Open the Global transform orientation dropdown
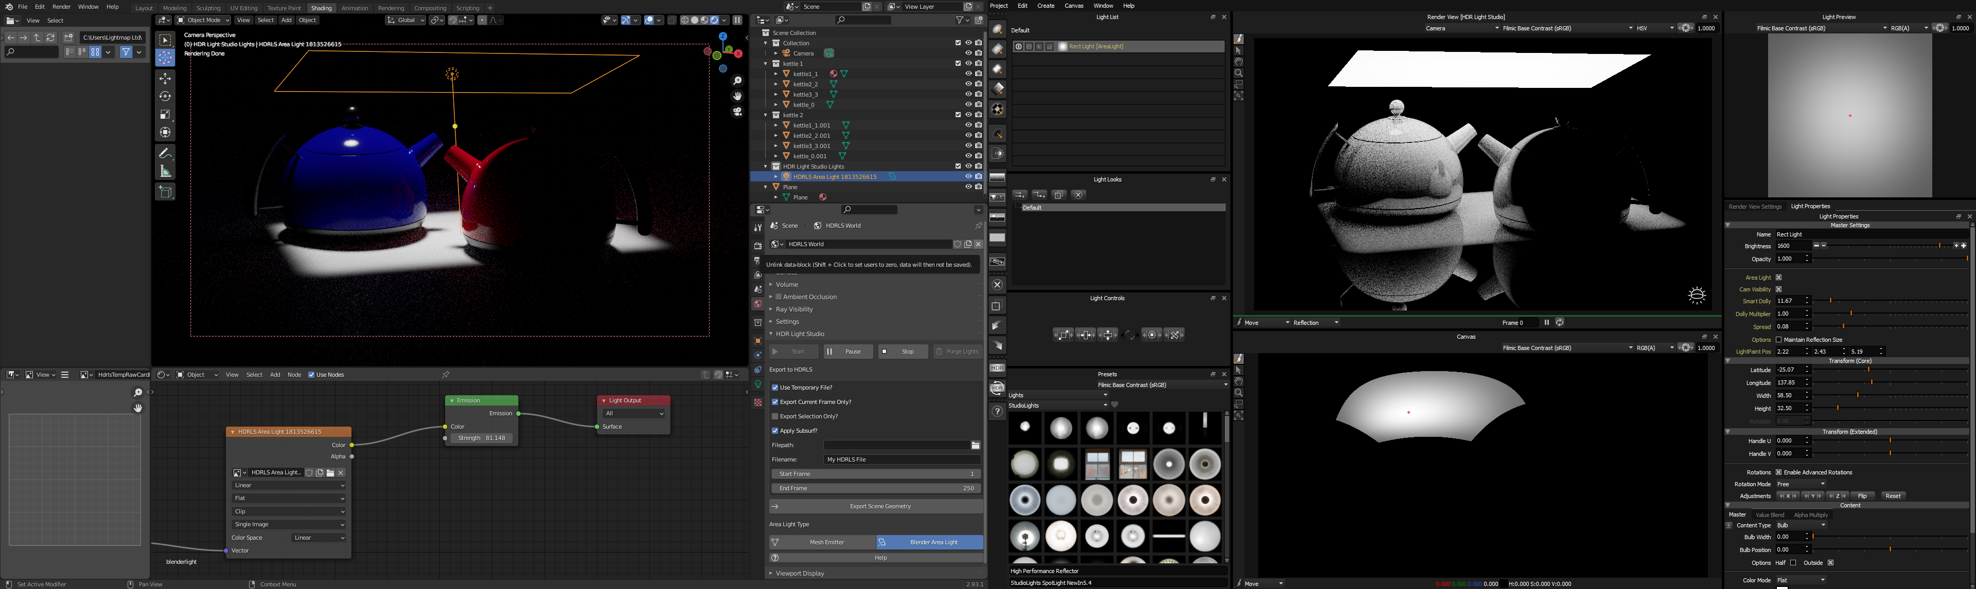Viewport: 1976px width, 589px height. pos(406,20)
